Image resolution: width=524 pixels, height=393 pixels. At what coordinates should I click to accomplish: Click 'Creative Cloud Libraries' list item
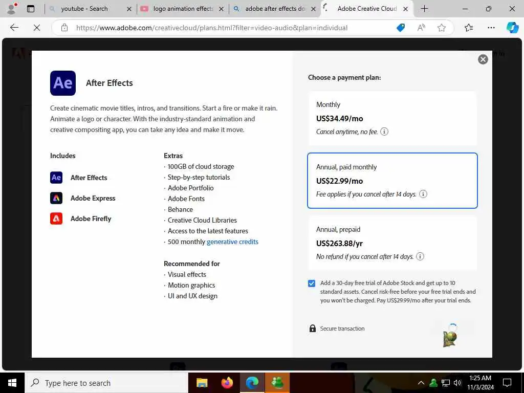tap(202, 220)
